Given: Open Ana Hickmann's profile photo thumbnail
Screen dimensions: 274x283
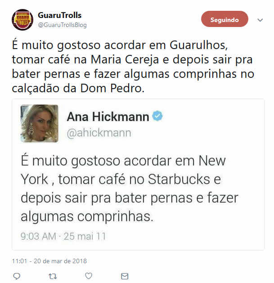Looking at the screenshot, I should (39, 123).
